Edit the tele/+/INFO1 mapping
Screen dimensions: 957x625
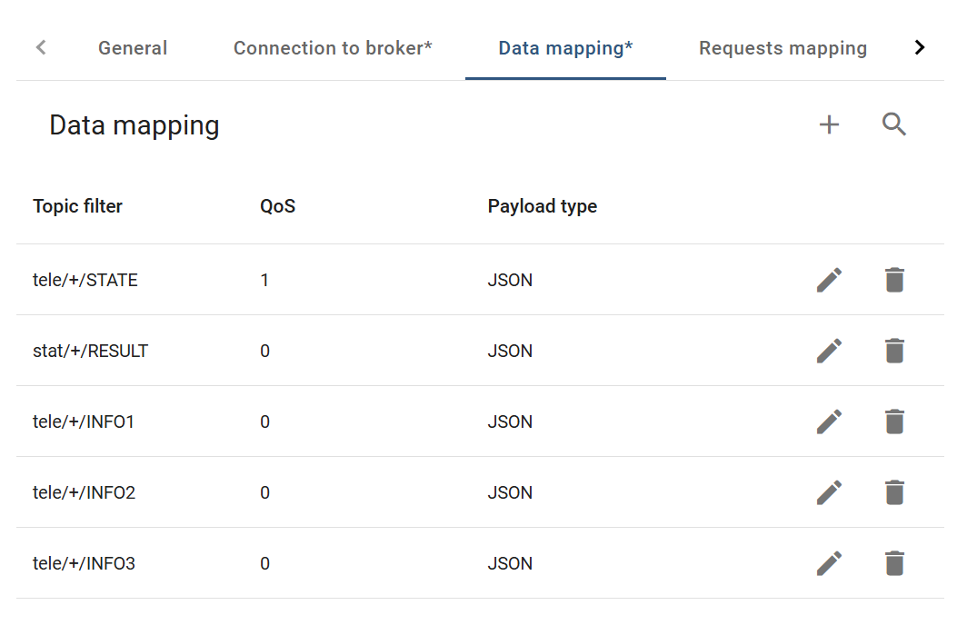(829, 422)
